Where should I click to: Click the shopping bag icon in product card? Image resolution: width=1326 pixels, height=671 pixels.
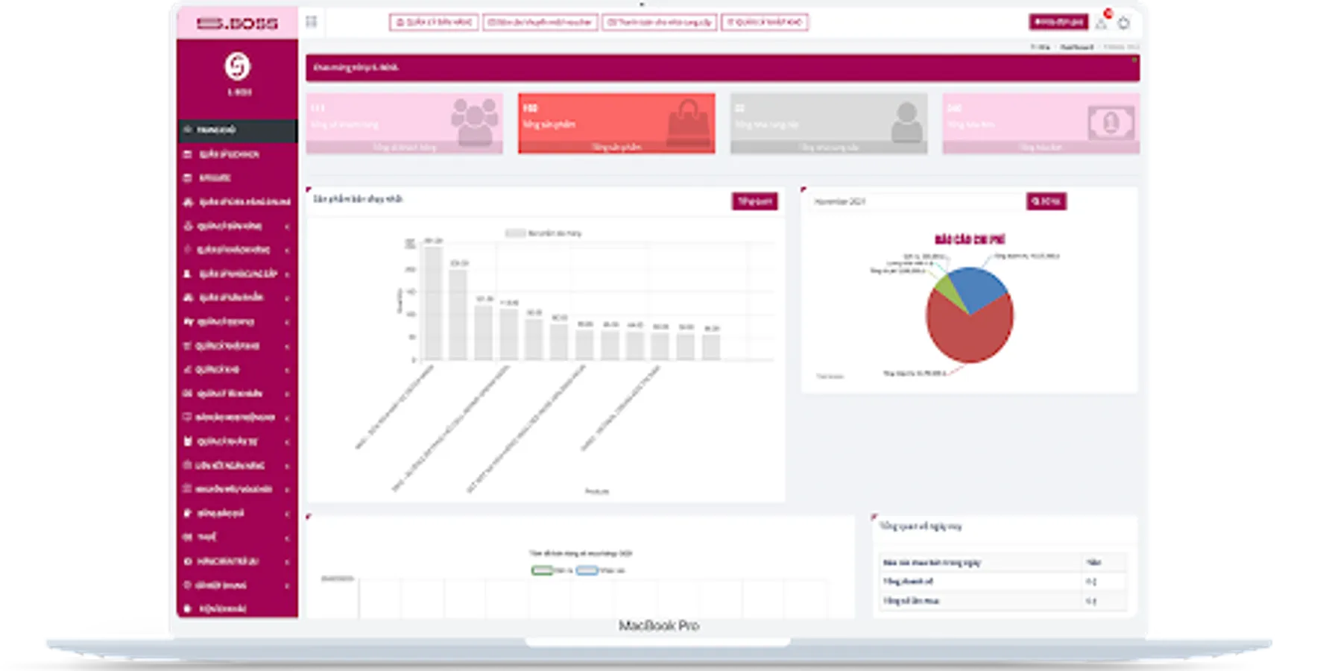687,122
